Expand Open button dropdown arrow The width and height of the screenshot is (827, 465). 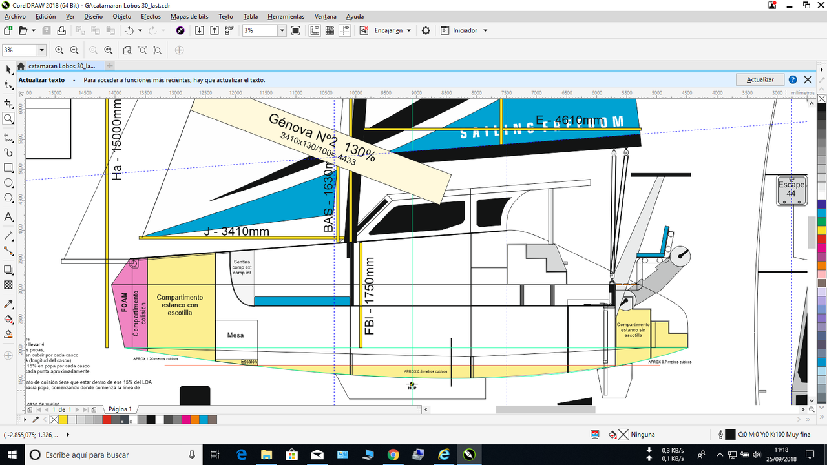coord(33,30)
